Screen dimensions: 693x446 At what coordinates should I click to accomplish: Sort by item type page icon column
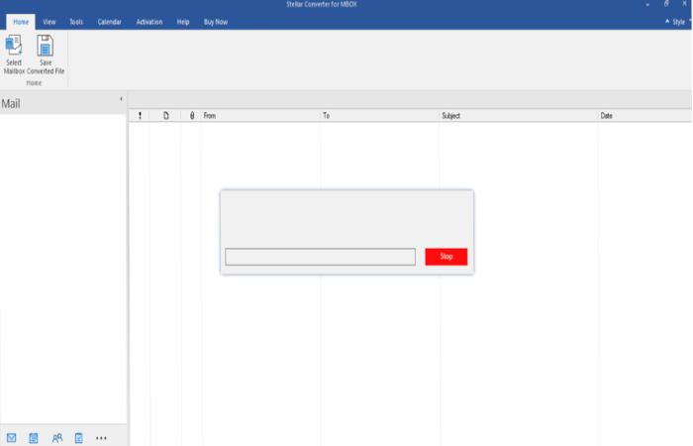point(166,116)
